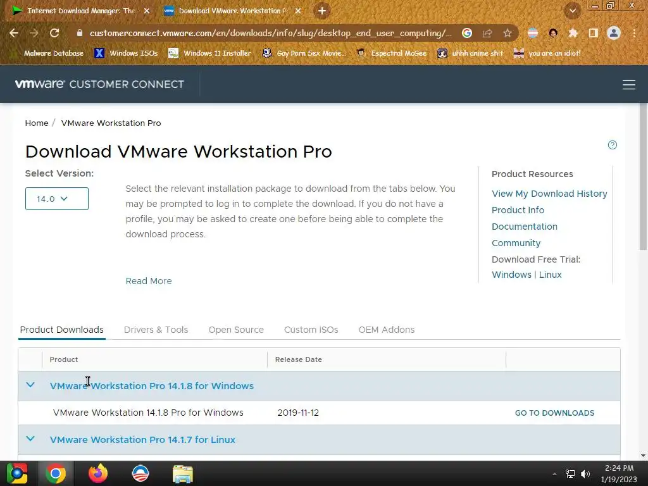Click the Obama-logo taskbar icon

[140, 473]
